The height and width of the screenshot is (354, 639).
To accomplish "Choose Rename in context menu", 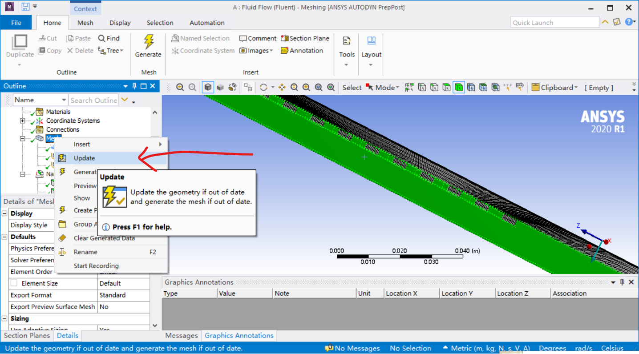I will (x=110, y=252).
